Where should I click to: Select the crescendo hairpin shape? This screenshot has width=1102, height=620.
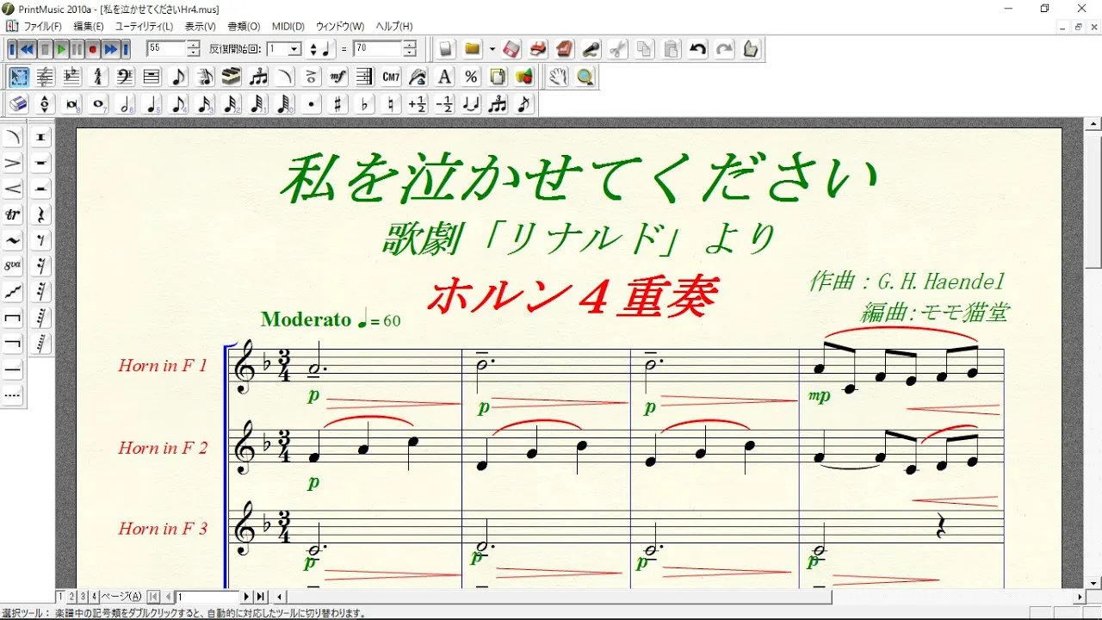[x=13, y=189]
